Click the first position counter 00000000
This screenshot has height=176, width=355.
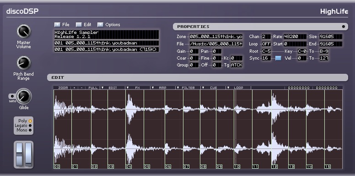click(x=299, y=88)
